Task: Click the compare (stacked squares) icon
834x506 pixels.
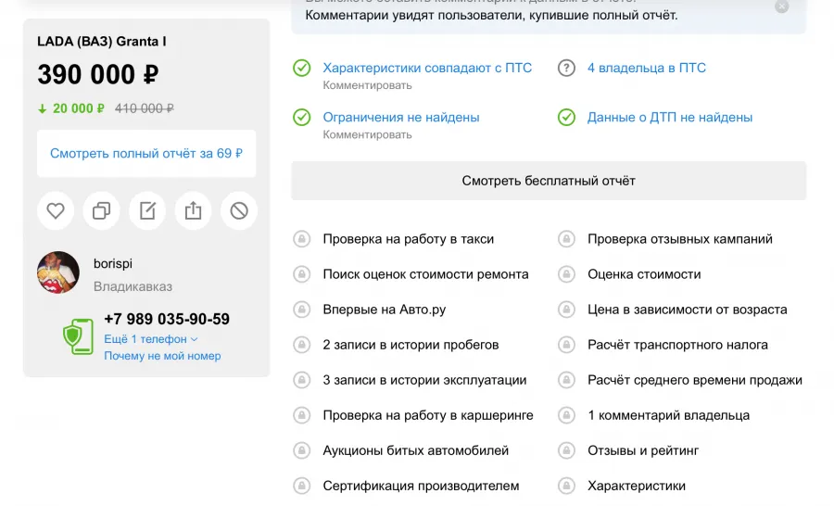Action: click(x=102, y=210)
